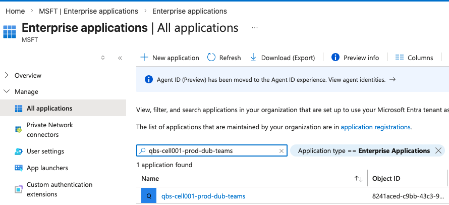The height and width of the screenshot is (205, 449).
Task: Click New application button
Action: (x=170, y=58)
